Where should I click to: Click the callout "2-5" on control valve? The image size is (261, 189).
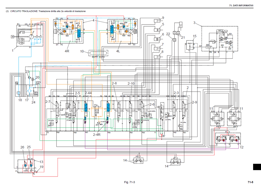pos(77,93)
